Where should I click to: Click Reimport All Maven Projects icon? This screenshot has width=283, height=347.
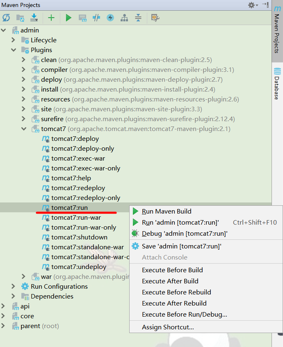click(x=6, y=18)
